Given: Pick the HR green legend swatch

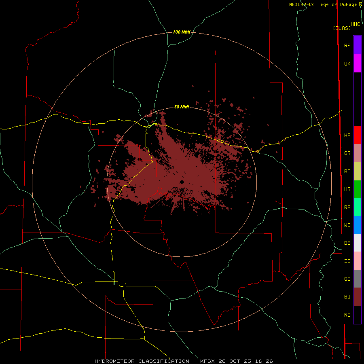Looking at the screenshot, I should tap(357, 189).
